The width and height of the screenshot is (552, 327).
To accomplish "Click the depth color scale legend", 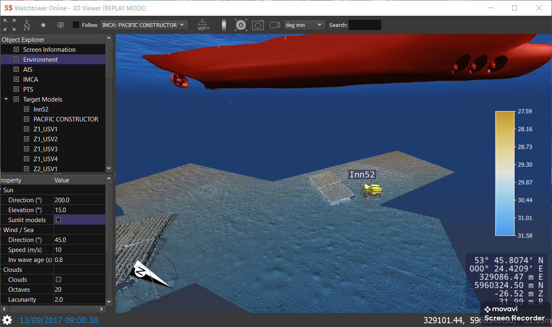I will pyautogui.click(x=504, y=173).
